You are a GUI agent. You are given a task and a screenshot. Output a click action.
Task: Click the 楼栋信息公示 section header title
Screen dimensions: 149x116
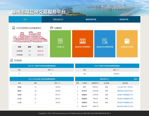point(105,79)
